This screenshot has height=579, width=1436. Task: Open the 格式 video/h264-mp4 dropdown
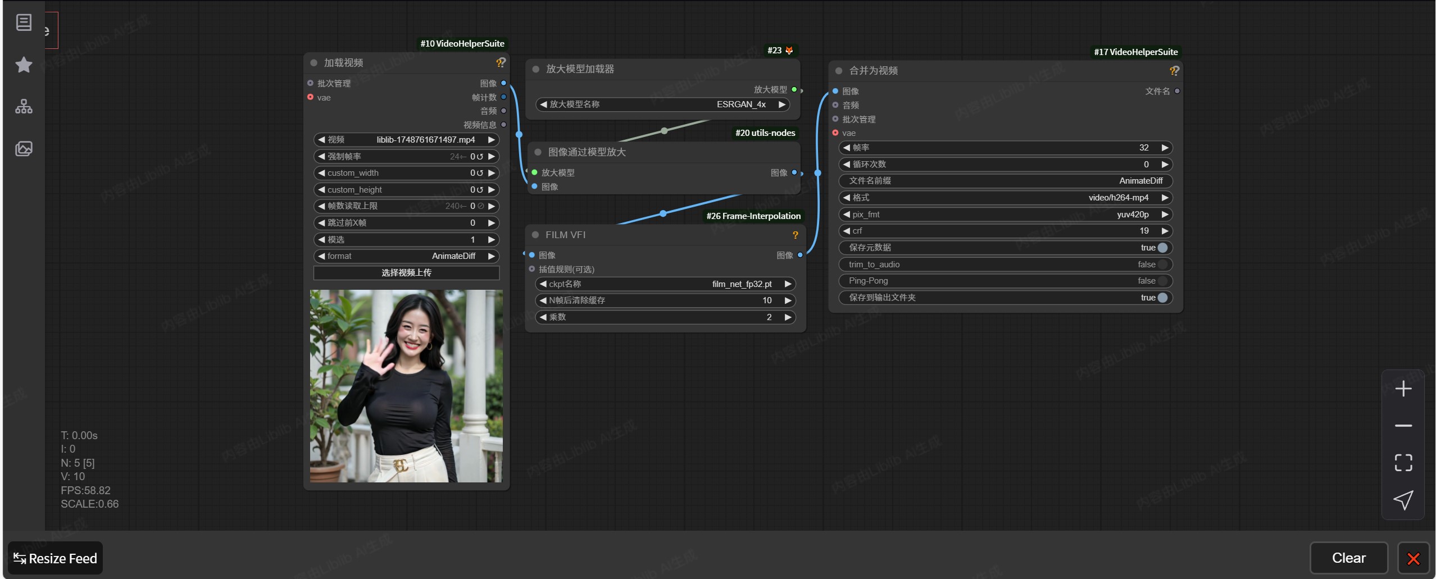tap(1005, 198)
